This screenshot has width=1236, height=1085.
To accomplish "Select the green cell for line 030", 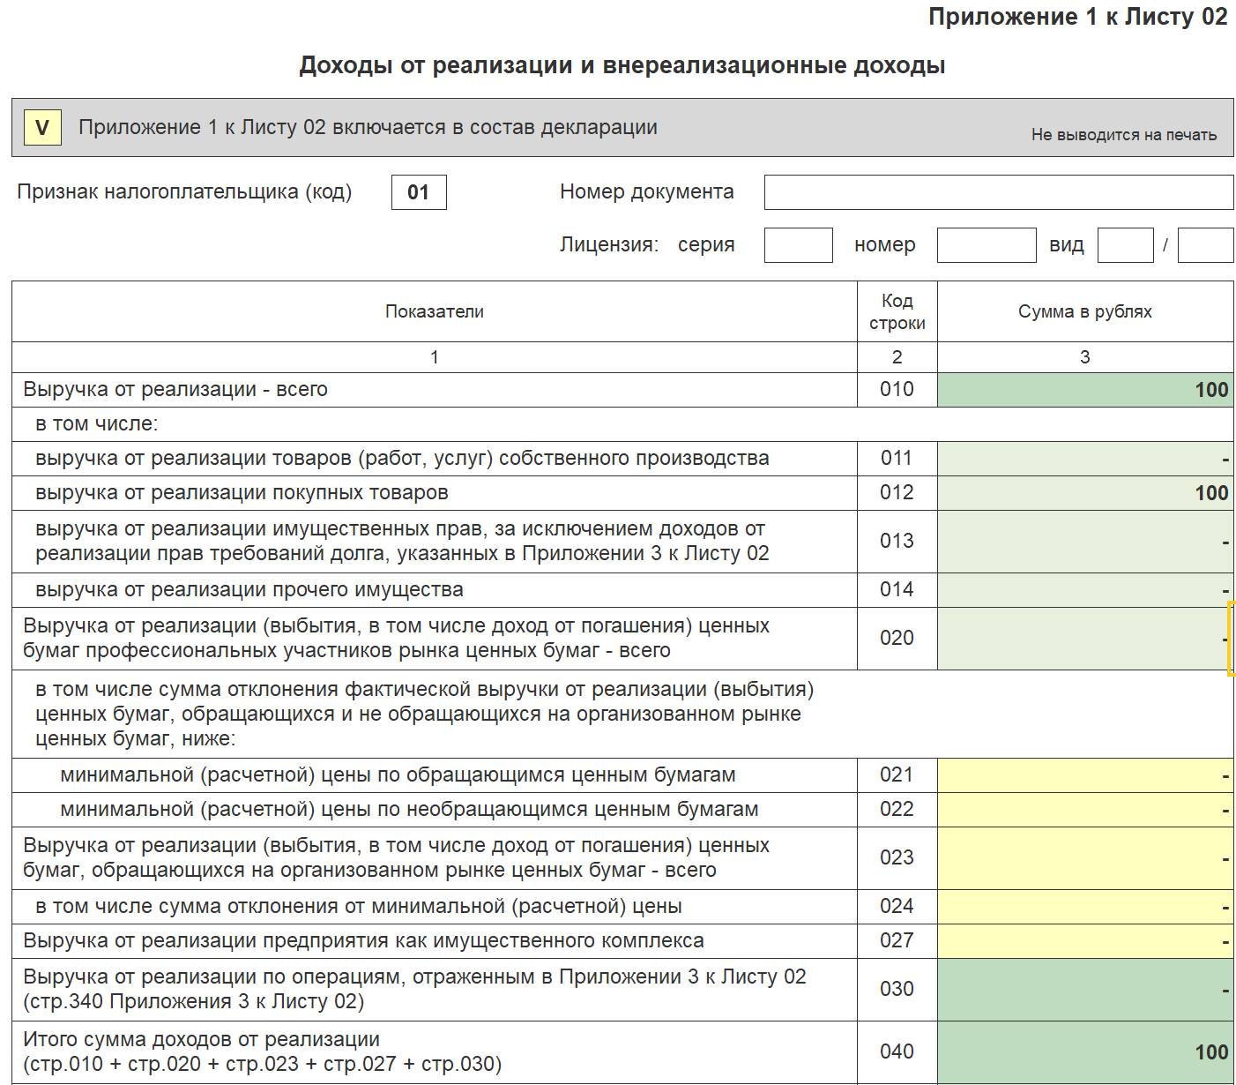I will 1085,990.
